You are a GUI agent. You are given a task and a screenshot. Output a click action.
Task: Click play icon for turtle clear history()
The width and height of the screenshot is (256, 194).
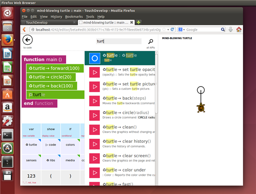94,144
